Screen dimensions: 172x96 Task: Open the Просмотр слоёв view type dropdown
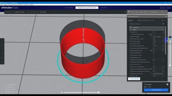coord(20,12)
